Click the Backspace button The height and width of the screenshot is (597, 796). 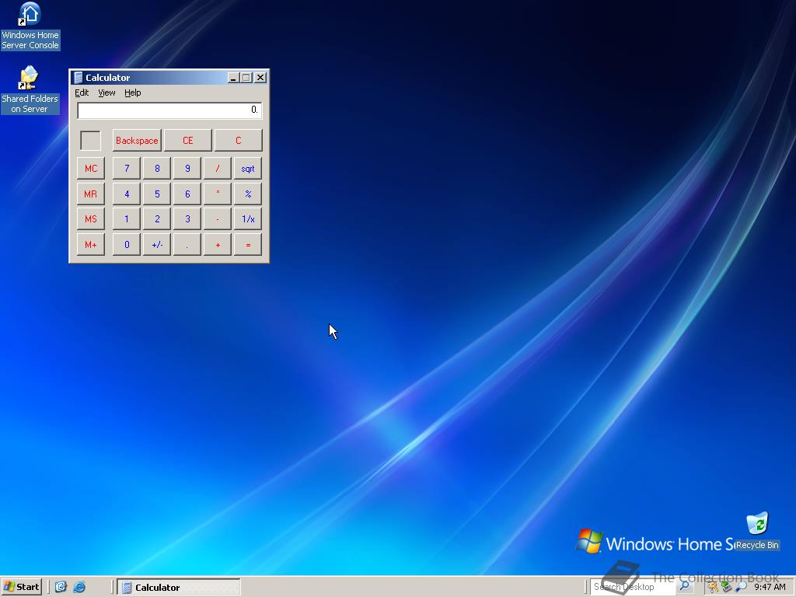coord(137,141)
